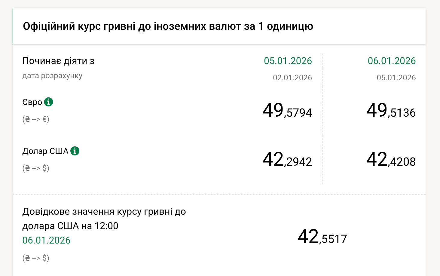Select the reference rate value 42,5517
Screen dimensions: 440x276
click(x=322, y=237)
